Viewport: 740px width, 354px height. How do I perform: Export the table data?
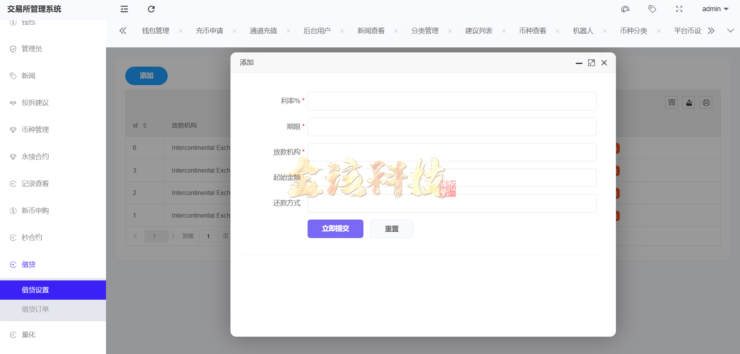coord(689,102)
